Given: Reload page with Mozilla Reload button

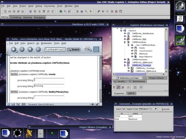Looking at the screenshot, I should (30, 49).
